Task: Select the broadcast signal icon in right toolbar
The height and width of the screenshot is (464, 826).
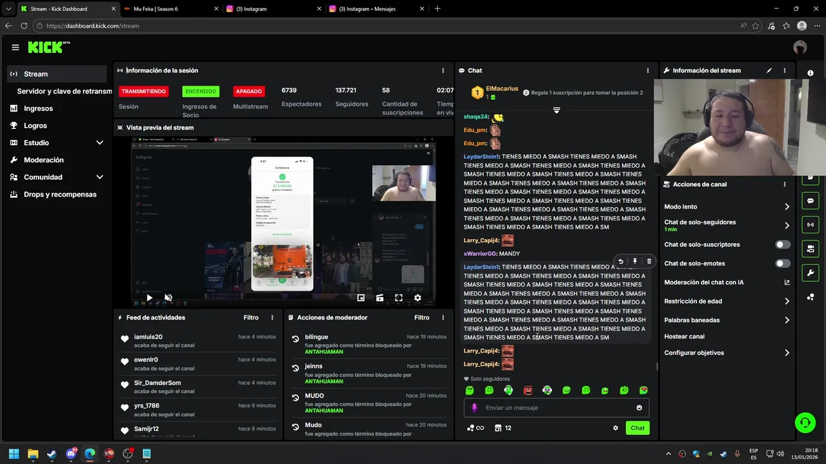Action: (x=811, y=225)
